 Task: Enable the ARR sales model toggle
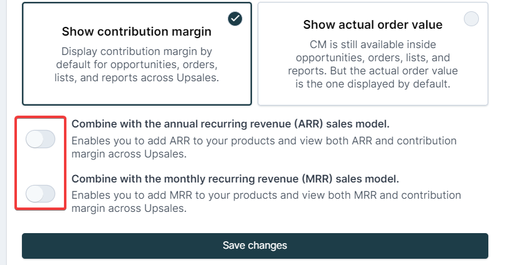(x=41, y=139)
